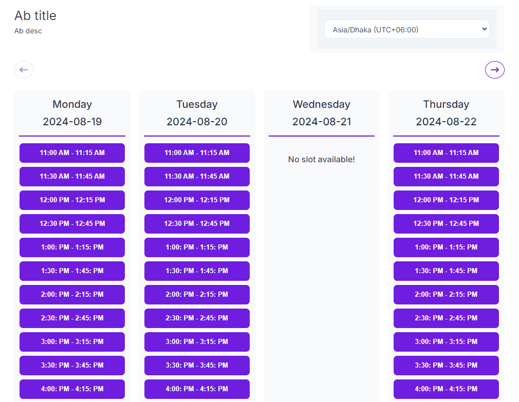Click the Wednesday 2024-08-21 column header
This screenshot has height=402, width=519.
[321, 113]
